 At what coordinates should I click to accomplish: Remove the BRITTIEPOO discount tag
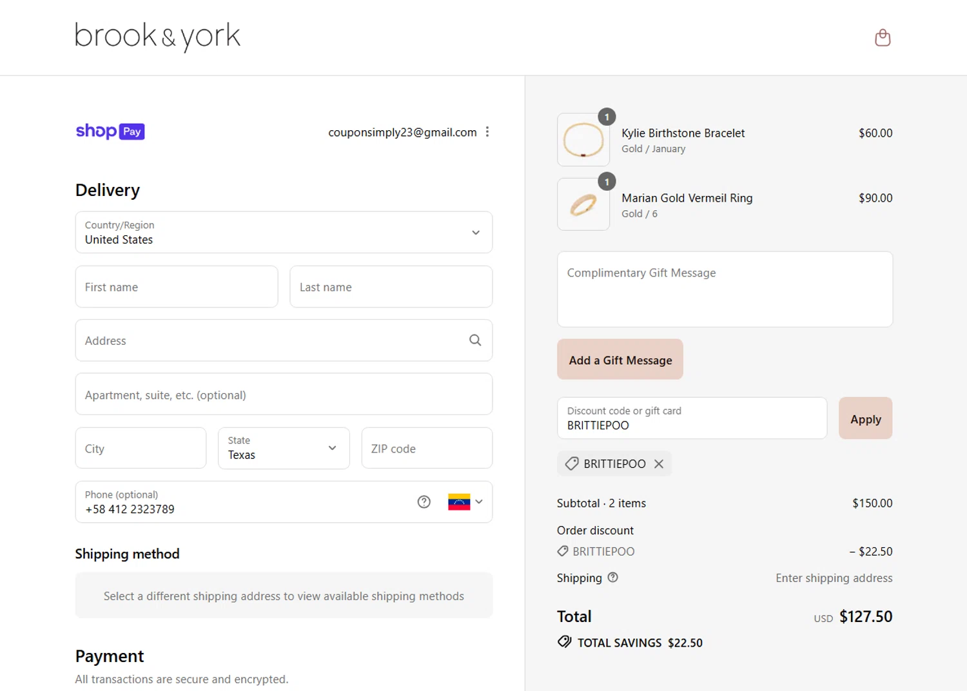658,464
